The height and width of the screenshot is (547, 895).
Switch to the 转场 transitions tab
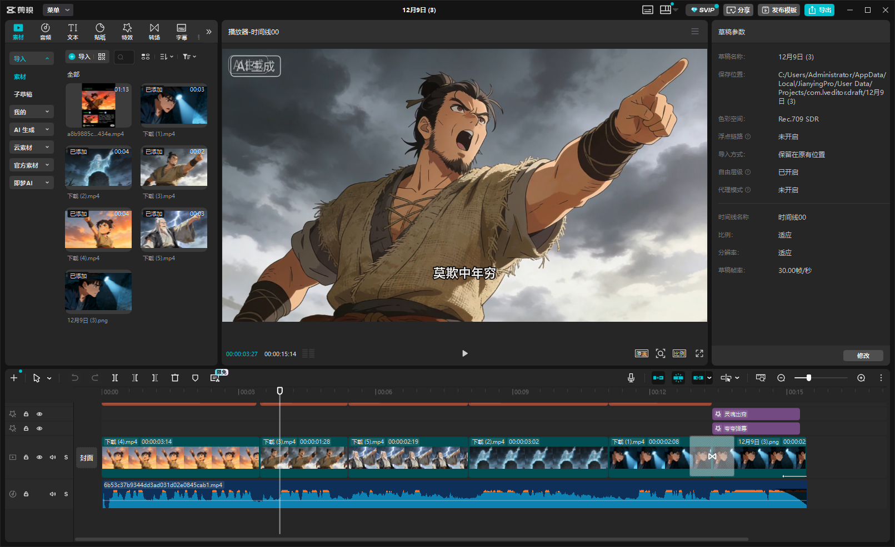point(154,32)
